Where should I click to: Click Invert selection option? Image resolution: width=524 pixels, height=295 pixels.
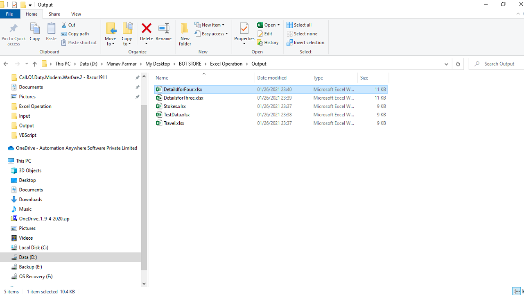point(305,43)
